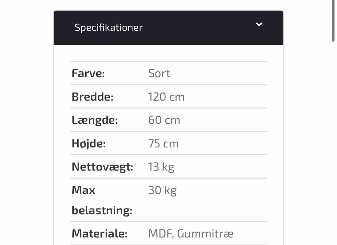Click the Specifikationer header title
This screenshot has height=245, width=337.
pos(108,28)
